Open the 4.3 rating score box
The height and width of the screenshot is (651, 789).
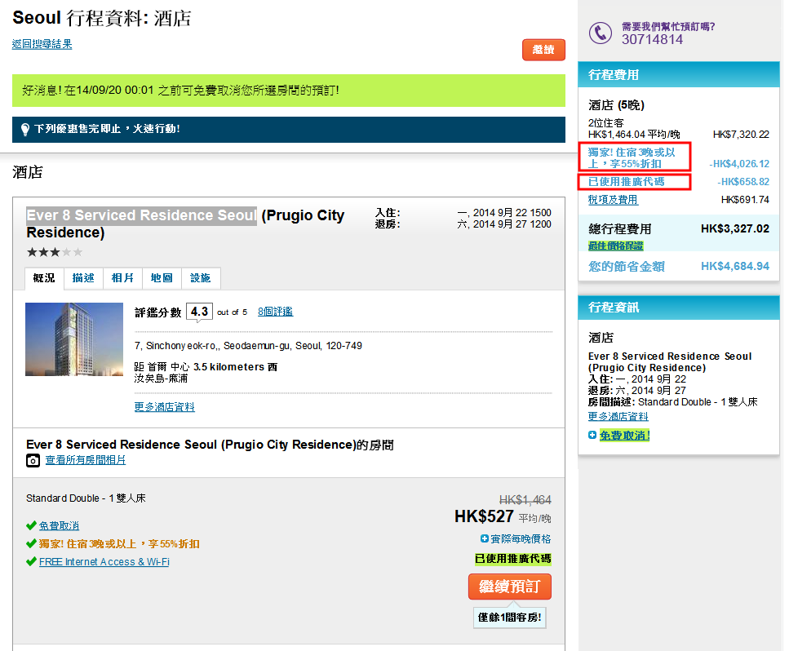point(199,312)
